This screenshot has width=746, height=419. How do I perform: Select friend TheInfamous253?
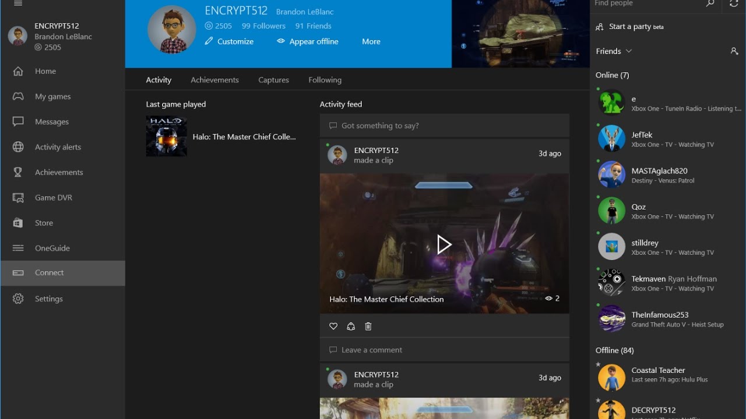[x=668, y=319]
